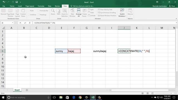The image size is (178, 100).
Task: Open the Switch Windows dropdown
Action: pyautogui.click(x=122, y=13)
